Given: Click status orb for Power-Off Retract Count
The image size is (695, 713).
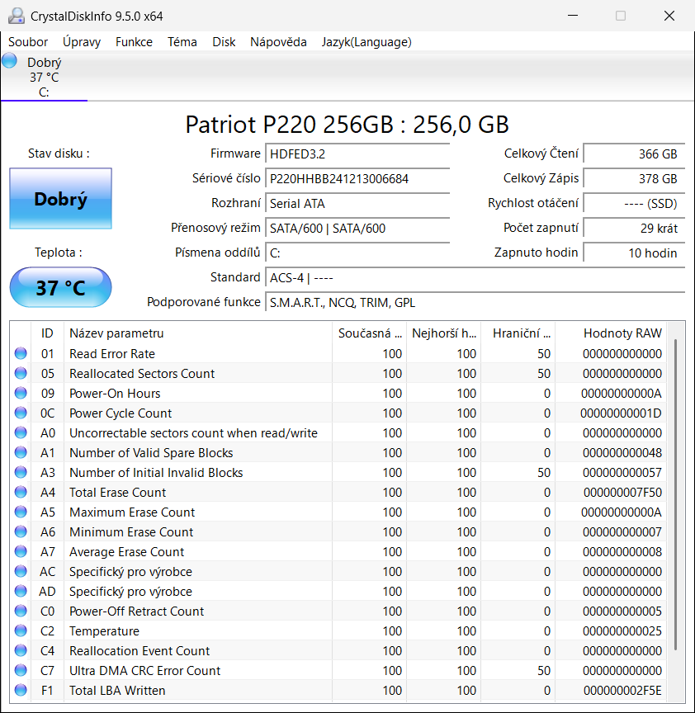Looking at the screenshot, I should pos(21,611).
